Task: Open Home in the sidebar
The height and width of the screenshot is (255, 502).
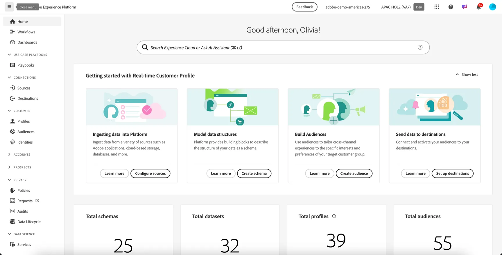Action: [32, 21]
